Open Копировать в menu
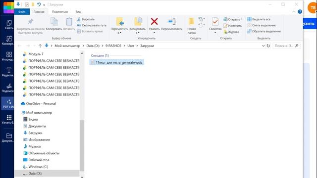 pyautogui.click(x=138, y=26)
